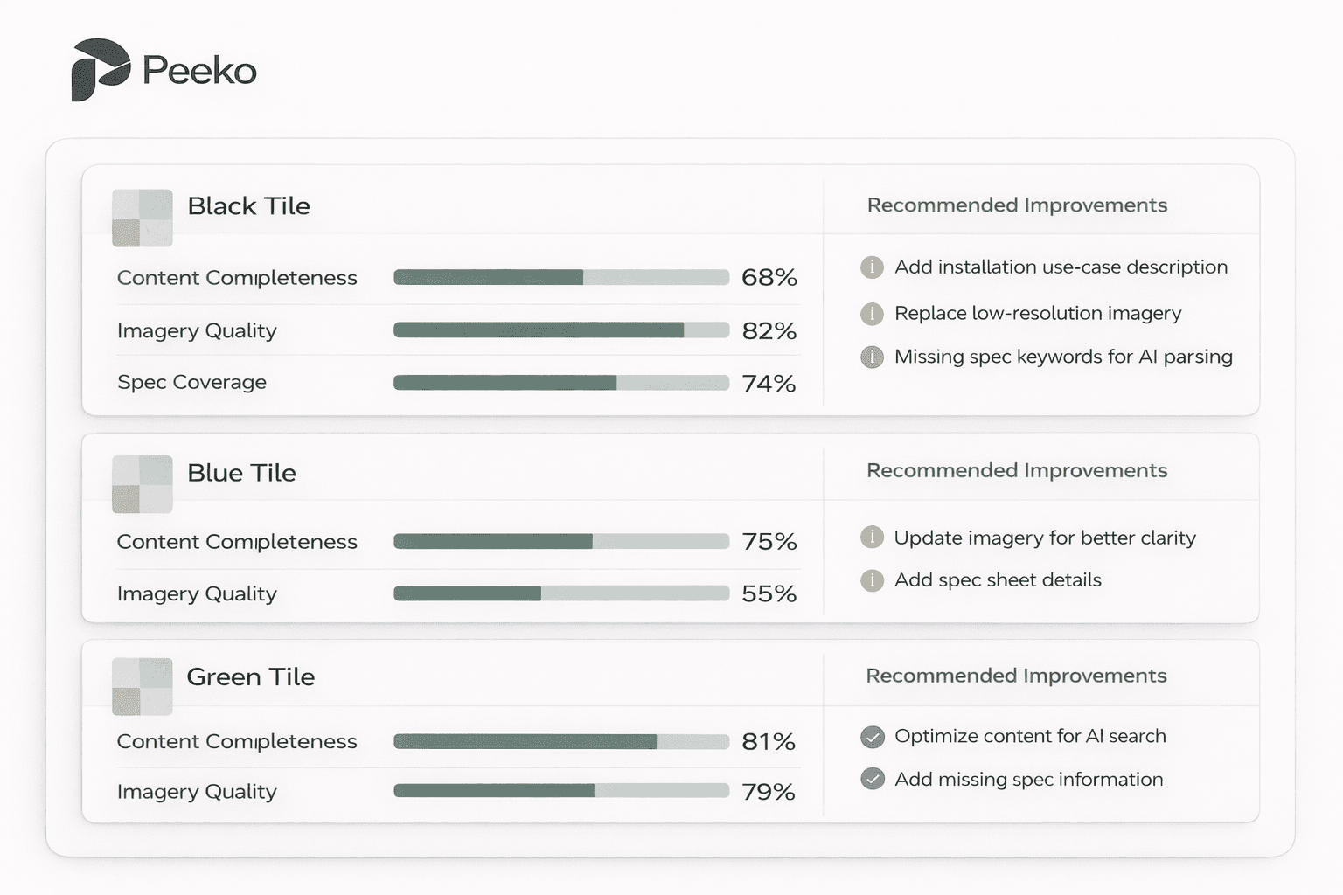Screen dimensions: 1343x895
Task: Open the Black Tile thumbnail image
Action: click(142, 218)
